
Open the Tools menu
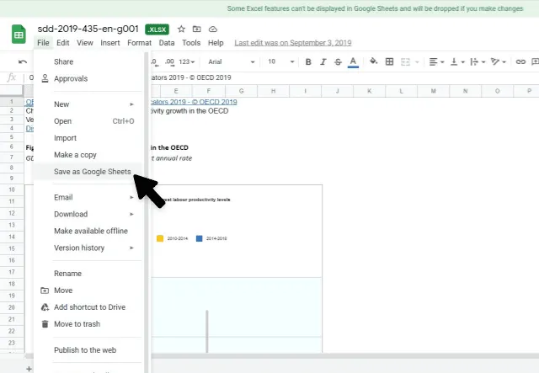(x=191, y=43)
